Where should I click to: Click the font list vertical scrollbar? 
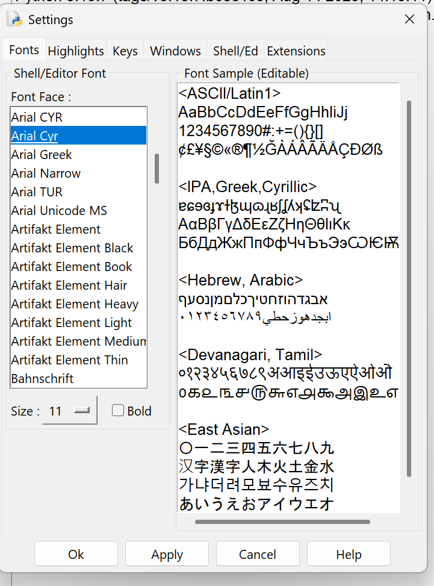pyautogui.click(x=157, y=169)
